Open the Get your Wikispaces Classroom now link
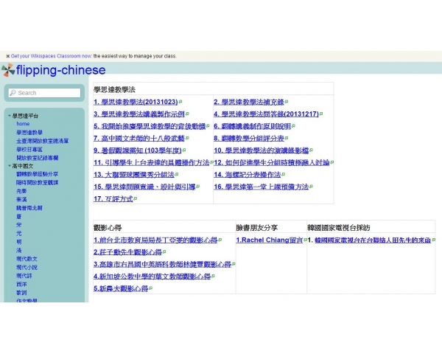This screenshot has width=442, height=354. click(x=52, y=56)
